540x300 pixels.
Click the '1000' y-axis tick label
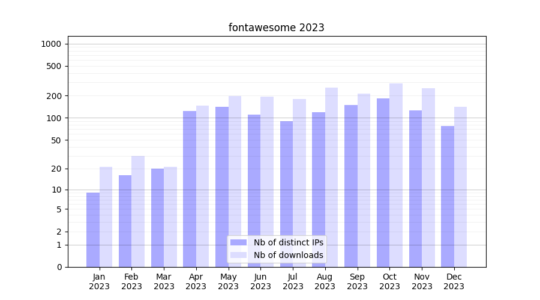click(51, 44)
